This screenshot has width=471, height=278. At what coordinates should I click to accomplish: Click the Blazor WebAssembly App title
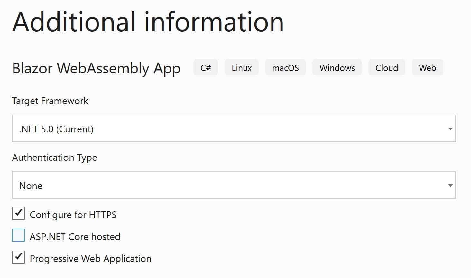(x=96, y=69)
